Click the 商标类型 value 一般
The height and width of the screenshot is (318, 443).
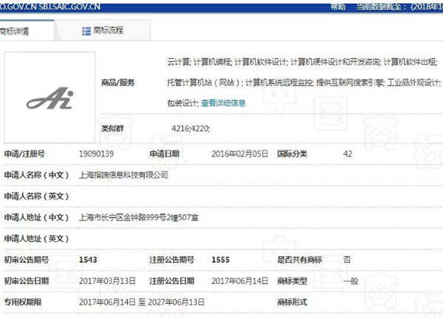click(x=351, y=281)
